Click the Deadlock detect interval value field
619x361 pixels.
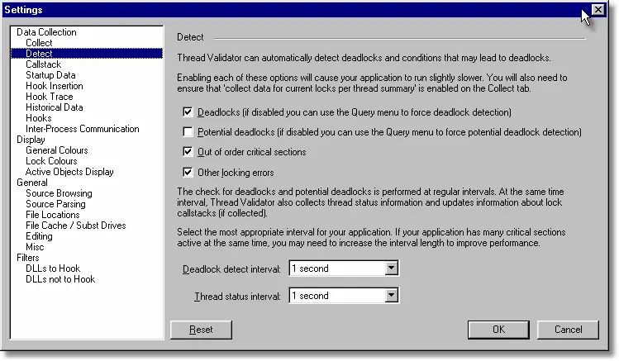point(337,268)
